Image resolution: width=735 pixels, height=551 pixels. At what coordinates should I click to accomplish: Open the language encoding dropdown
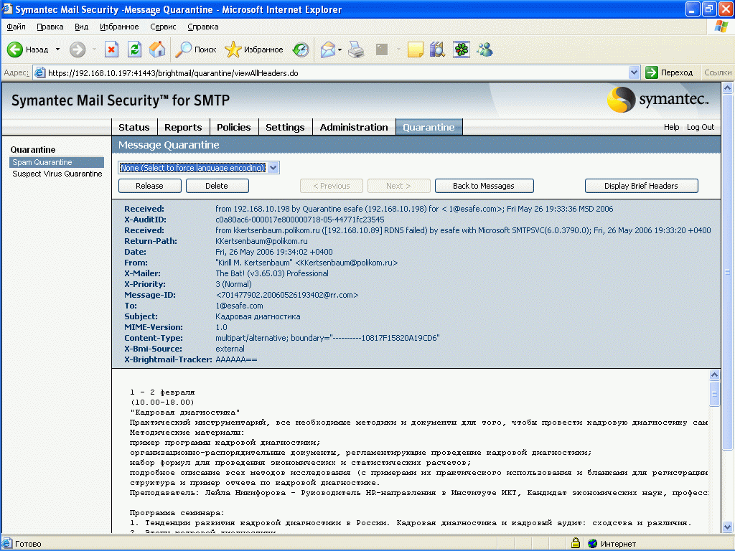pos(273,168)
